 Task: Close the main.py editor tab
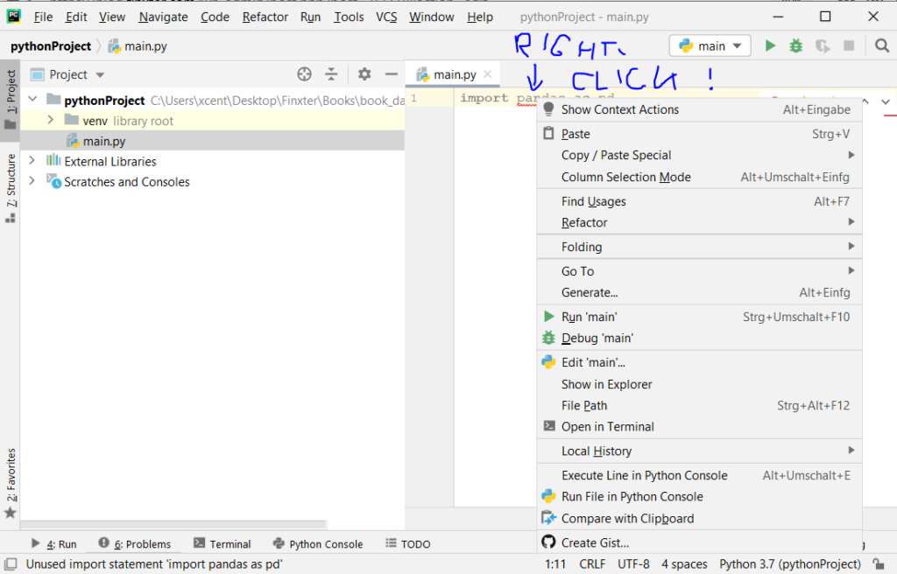pyautogui.click(x=488, y=74)
